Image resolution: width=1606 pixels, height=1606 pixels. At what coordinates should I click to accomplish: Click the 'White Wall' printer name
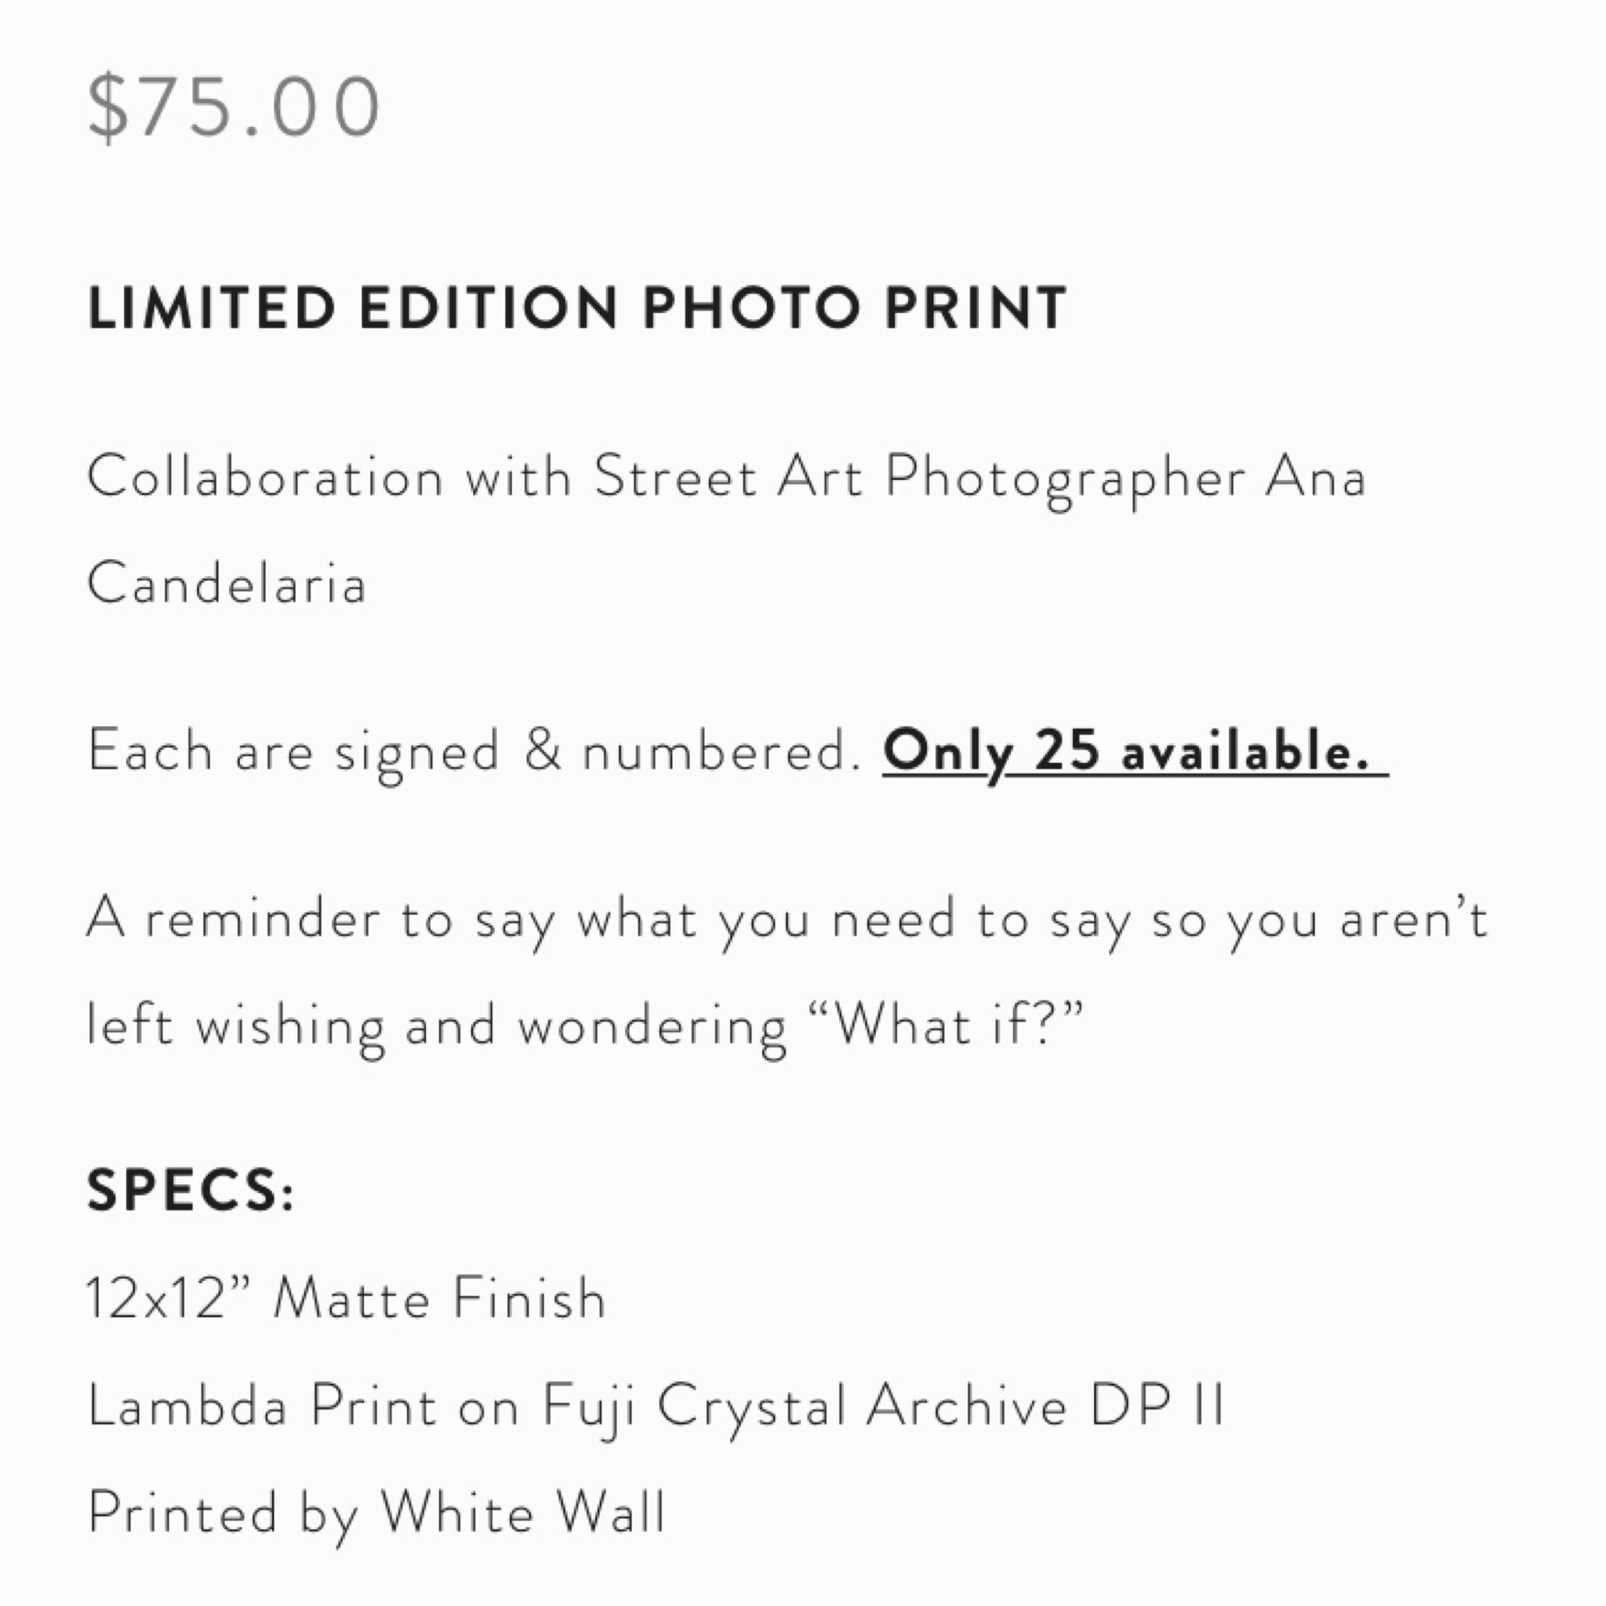[523, 1513]
